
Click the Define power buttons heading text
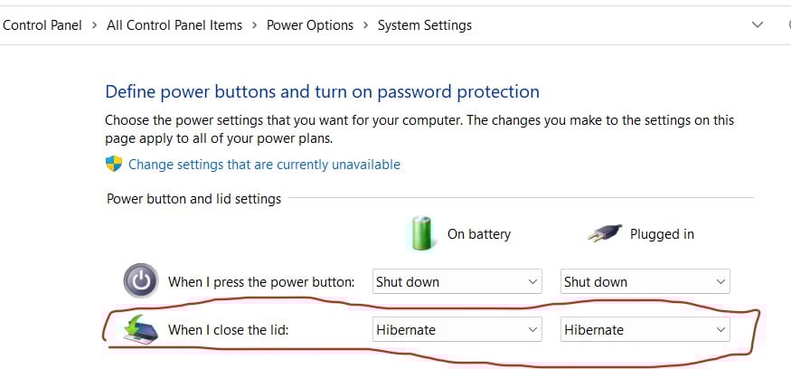[x=322, y=91]
